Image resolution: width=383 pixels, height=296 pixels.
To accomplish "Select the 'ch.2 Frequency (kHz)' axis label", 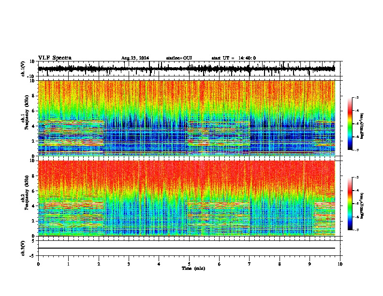I will point(25,192).
